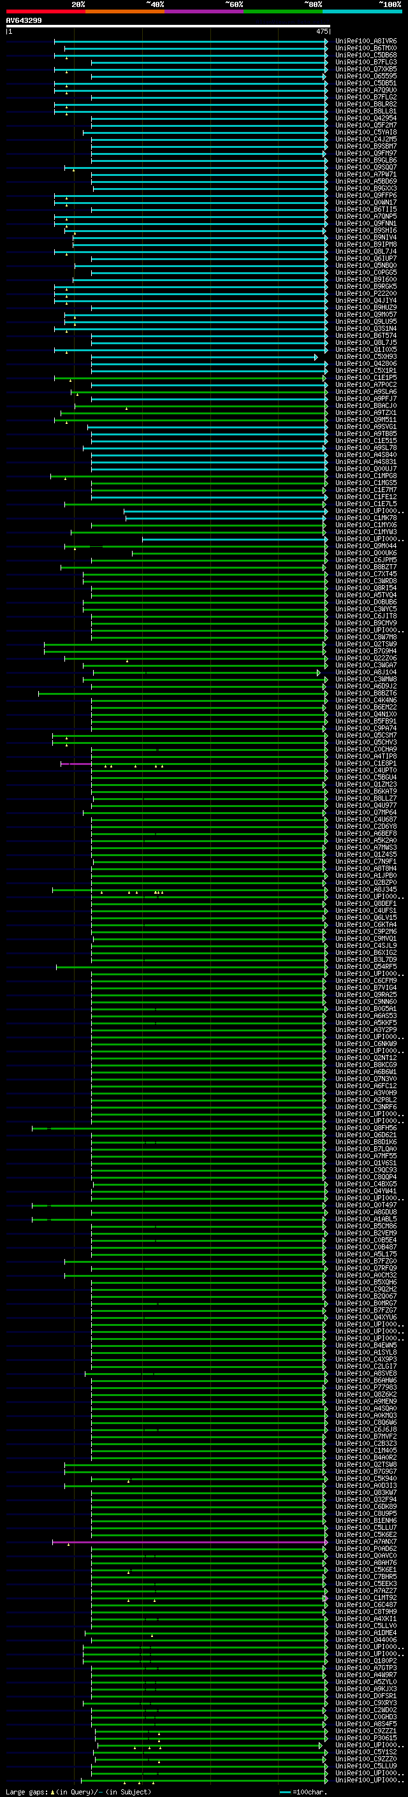Pick the UniRef100_Q8RI54 hit

point(366,588)
